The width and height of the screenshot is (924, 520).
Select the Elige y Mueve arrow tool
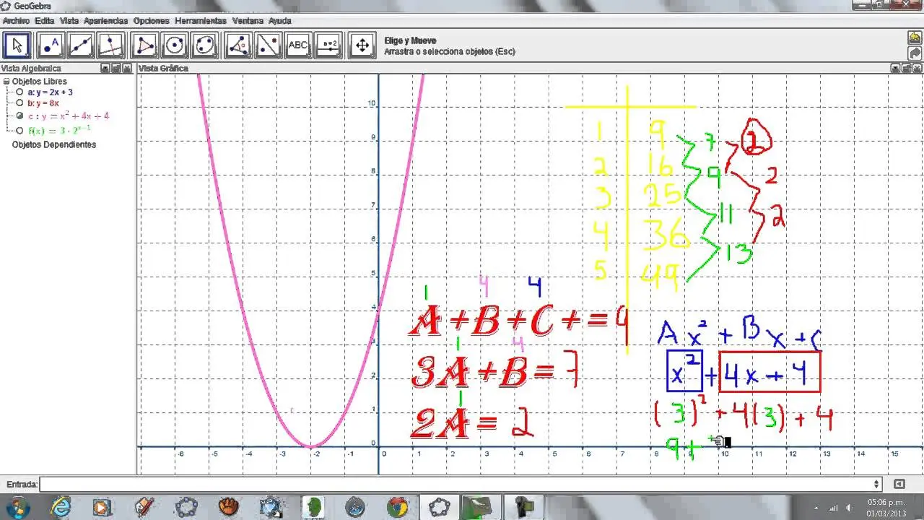(x=16, y=45)
